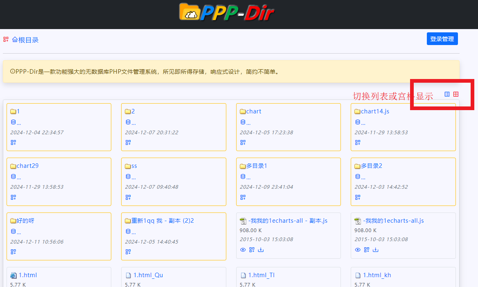This screenshot has height=287, width=478.
Task: Click the 登录管理 login button
Action: [x=442, y=39]
